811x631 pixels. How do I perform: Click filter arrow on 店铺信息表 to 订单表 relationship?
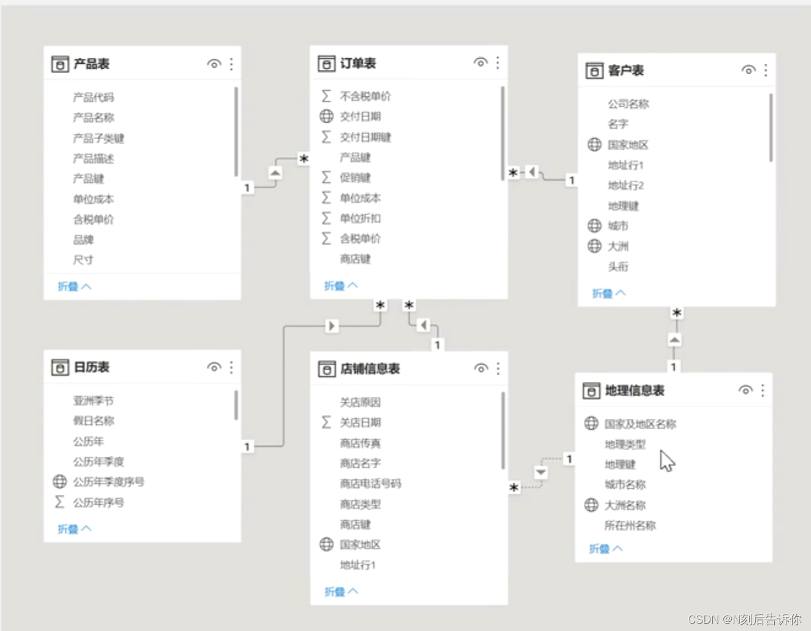[x=423, y=325]
